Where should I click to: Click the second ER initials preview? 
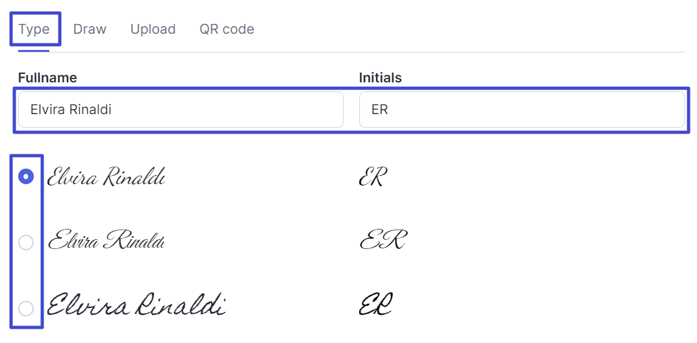coord(383,241)
